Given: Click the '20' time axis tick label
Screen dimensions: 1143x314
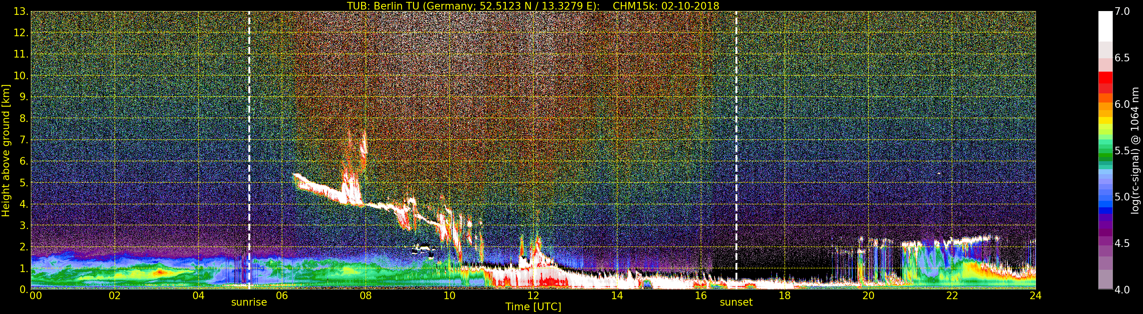Looking at the screenshot, I should click(868, 295).
